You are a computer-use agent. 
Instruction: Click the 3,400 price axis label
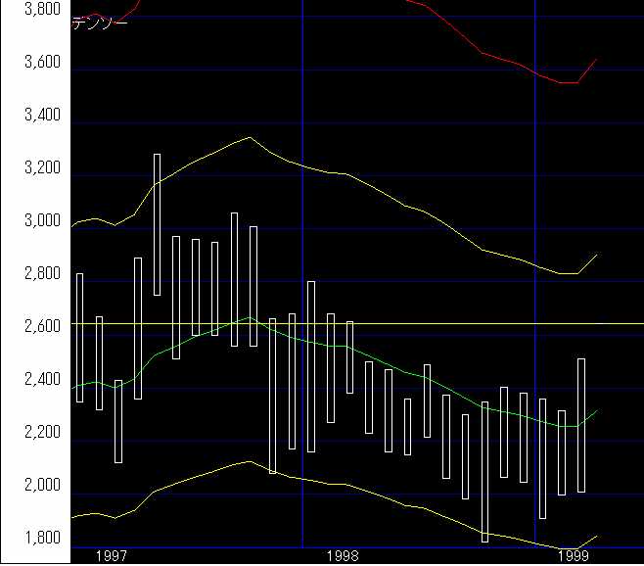(41, 116)
